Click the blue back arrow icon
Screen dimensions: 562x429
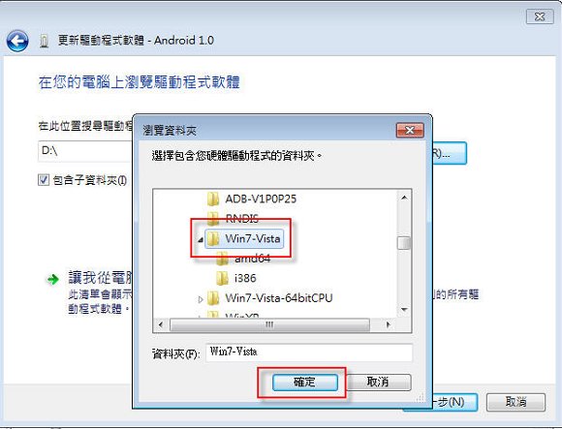17,41
